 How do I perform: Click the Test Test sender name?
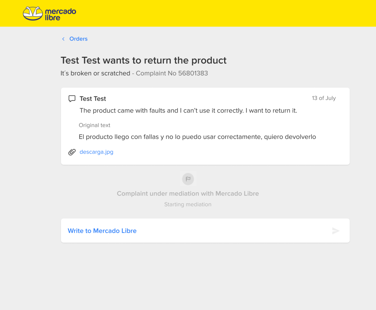pos(93,99)
